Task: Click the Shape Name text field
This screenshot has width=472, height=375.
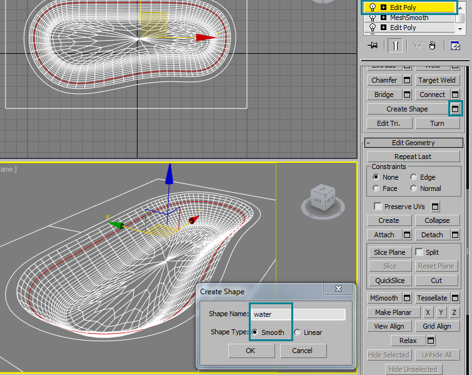Action: [298, 314]
